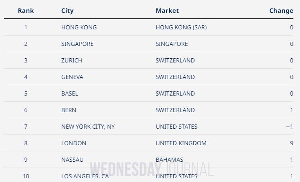
Task: Select the BASEL city cell
Action: coord(70,93)
